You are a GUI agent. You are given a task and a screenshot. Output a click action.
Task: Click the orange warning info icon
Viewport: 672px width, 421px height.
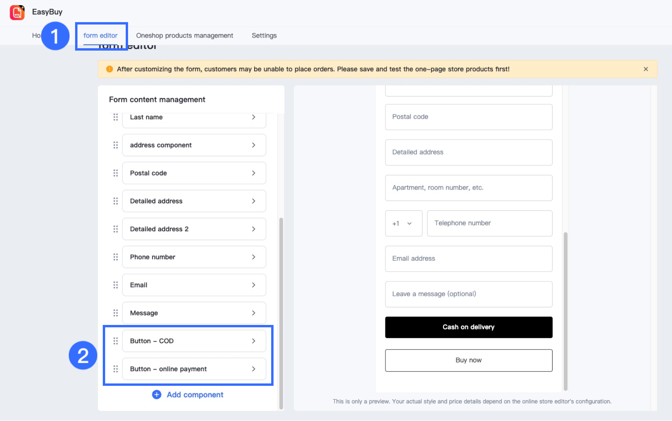click(109, 69)
